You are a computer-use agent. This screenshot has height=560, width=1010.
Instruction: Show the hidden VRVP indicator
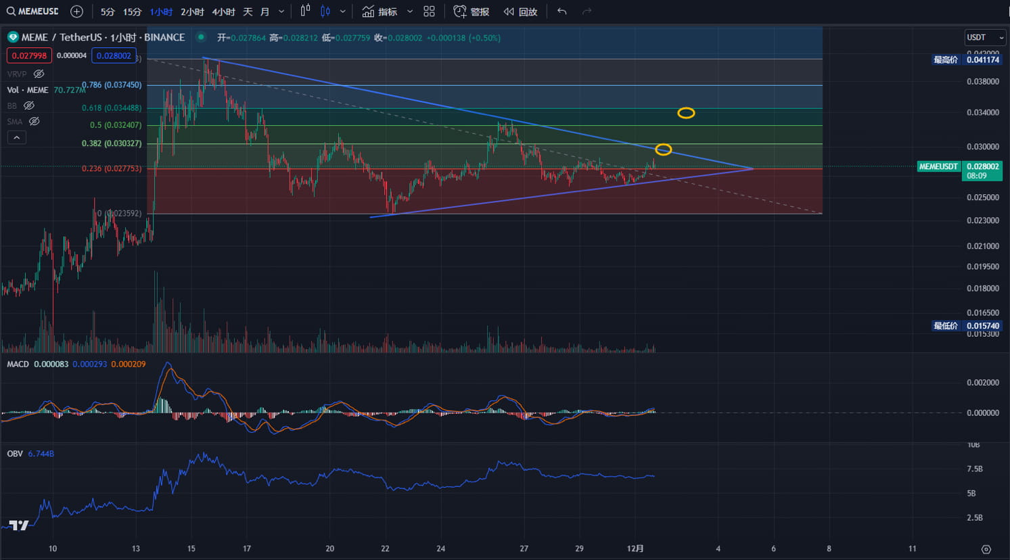(x=39, y=74)
